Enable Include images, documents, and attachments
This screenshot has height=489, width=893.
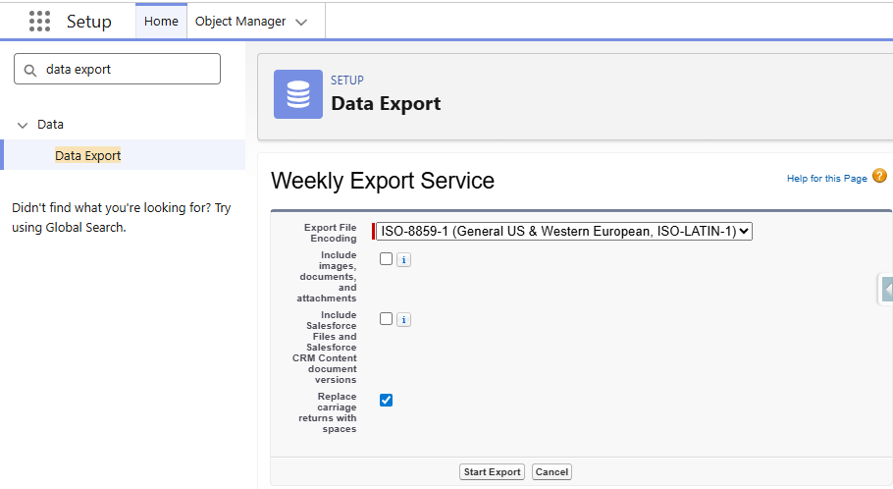(386, 259)
